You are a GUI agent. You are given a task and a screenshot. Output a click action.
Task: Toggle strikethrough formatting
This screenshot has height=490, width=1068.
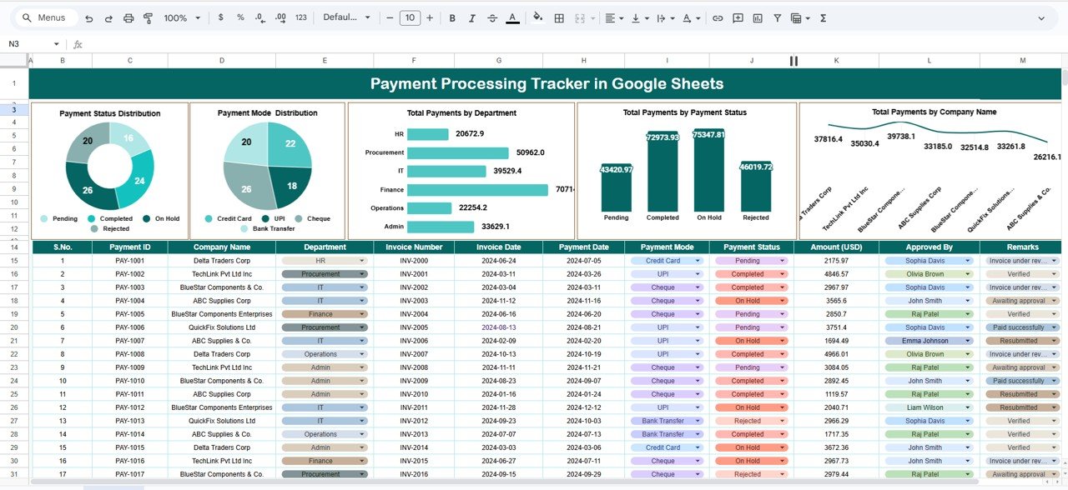click(492, 17)
